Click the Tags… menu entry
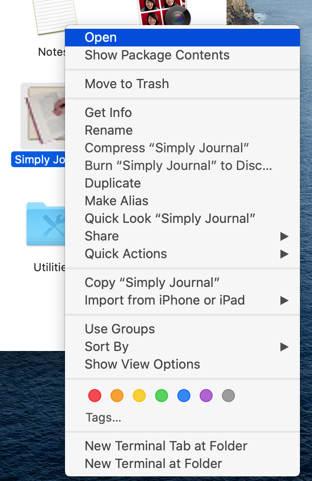312x481 pixels. (x=104, y=418)
